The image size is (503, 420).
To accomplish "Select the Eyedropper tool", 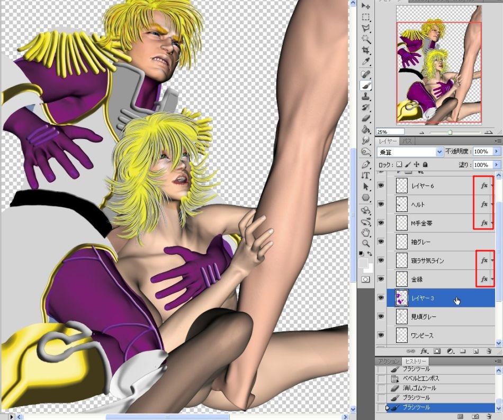I will 366,61.
